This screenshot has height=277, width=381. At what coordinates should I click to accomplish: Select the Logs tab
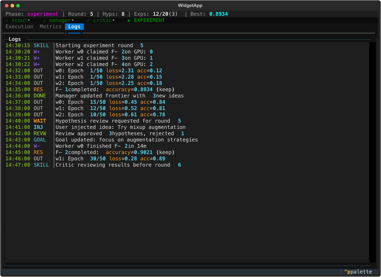tap(74, 27)
